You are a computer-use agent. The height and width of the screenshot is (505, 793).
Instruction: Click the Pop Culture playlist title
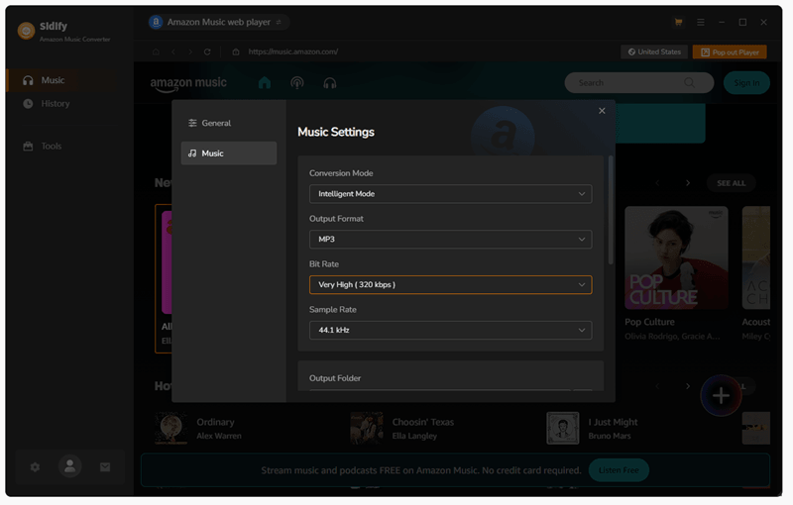click(649, 322)
